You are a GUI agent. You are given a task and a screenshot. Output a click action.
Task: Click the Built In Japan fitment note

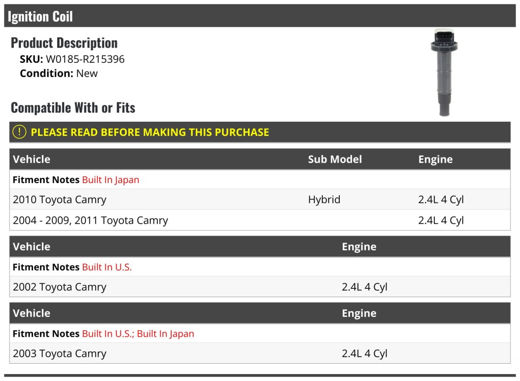pyautogui.click(x=111, y=180)
